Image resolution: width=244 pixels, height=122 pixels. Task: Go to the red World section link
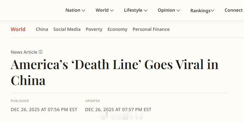click(18, 29)
